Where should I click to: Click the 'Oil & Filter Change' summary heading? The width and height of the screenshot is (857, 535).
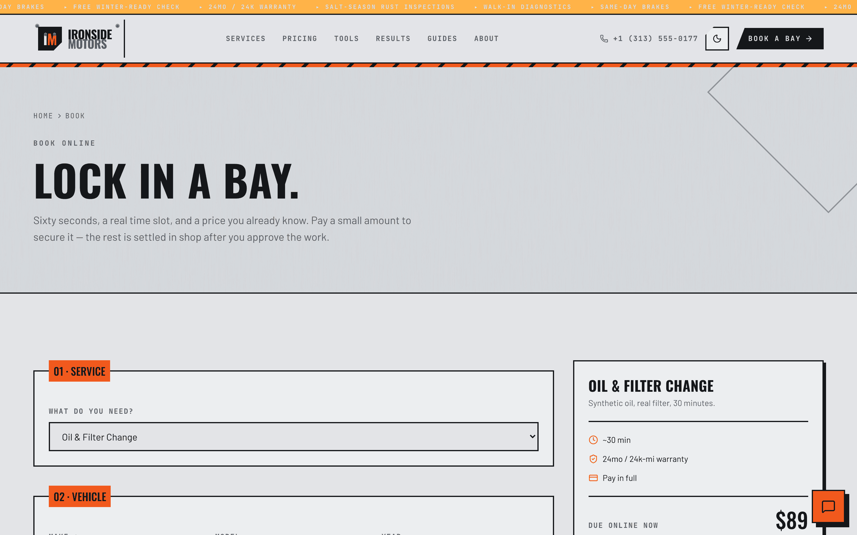(651, 386)
